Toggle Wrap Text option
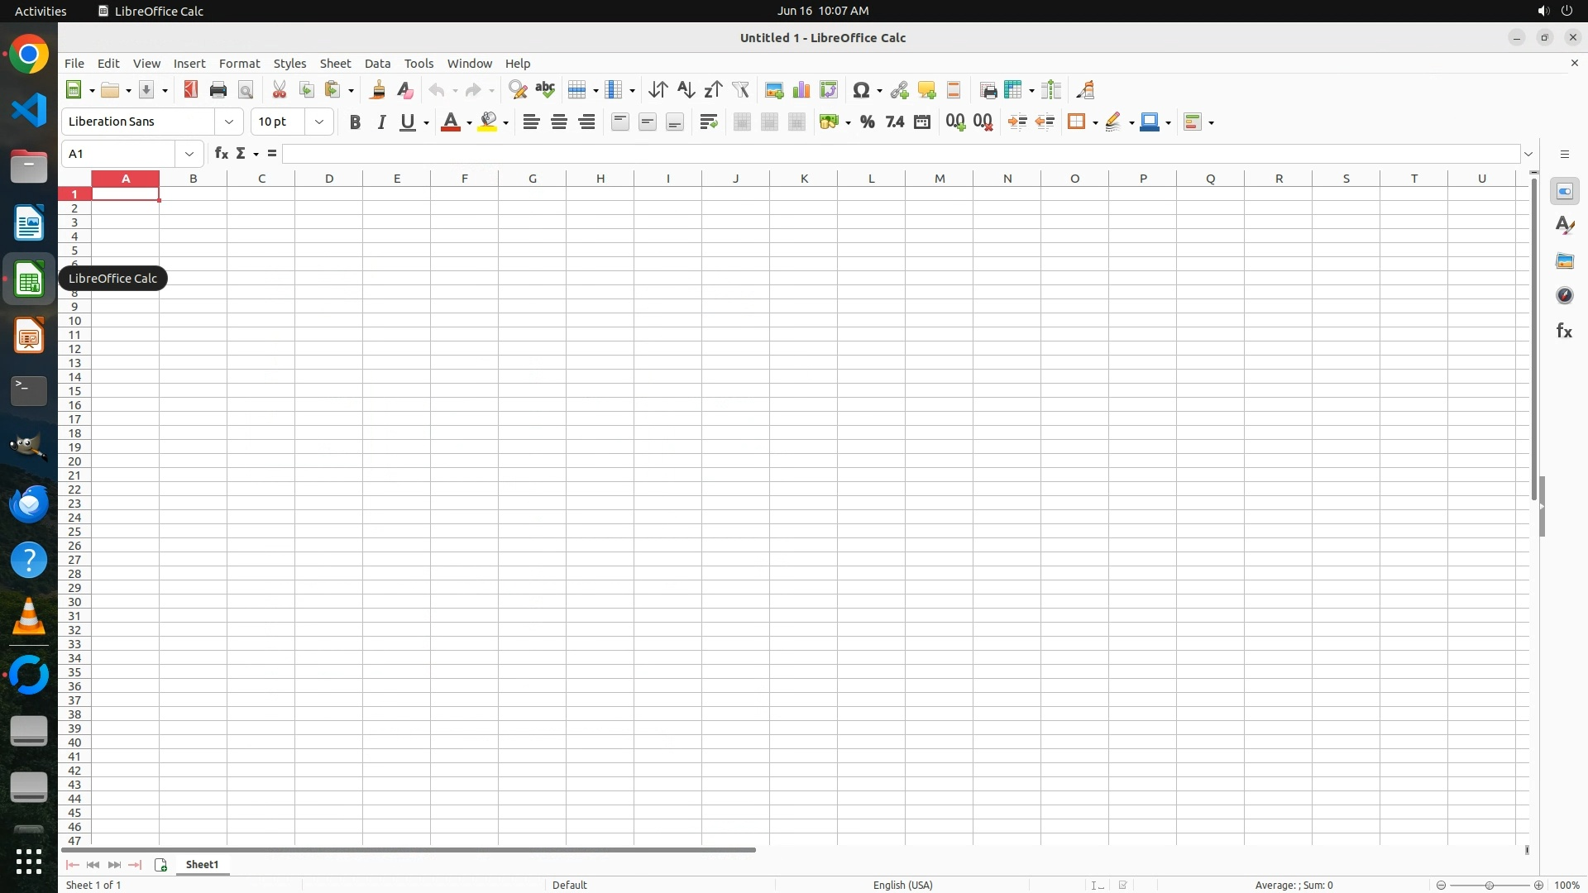This screenshot has height=893, width=1588. coord(708,122)
